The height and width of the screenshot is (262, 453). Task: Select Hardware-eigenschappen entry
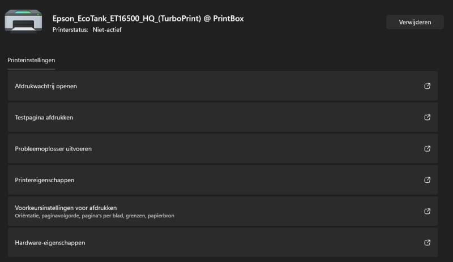[50, 243]
